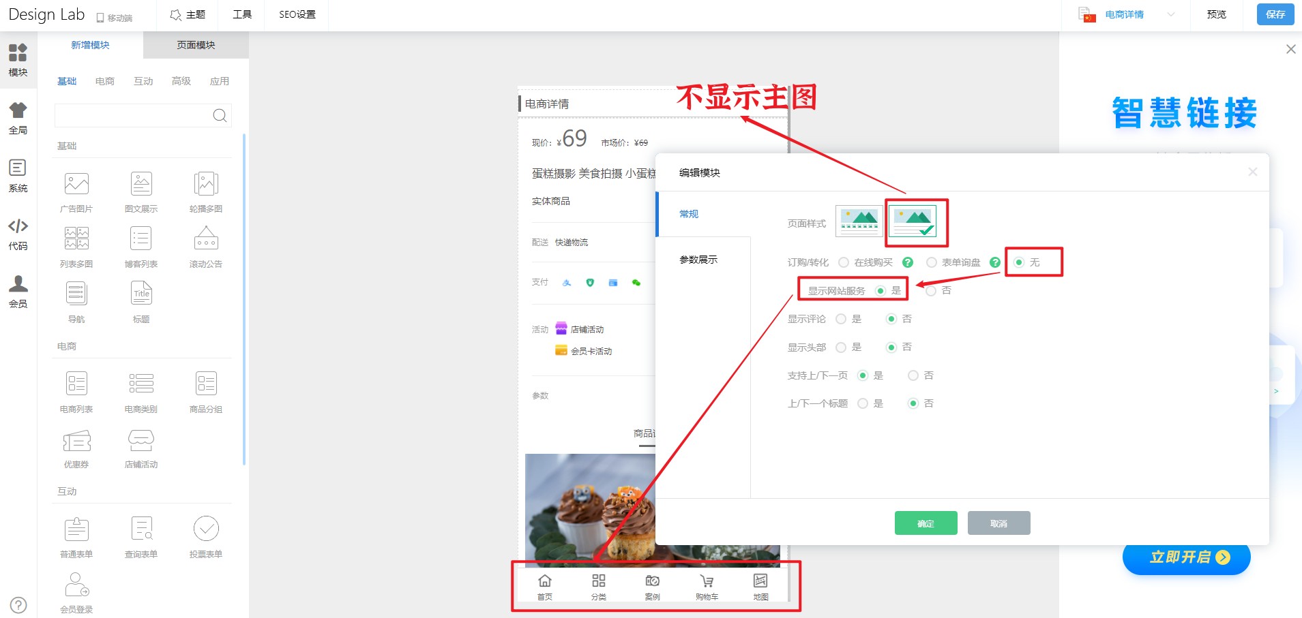Image resolution: width=1302 pixels, height=618 pixels.
Task: Click the 确定 confirm button
Action: pyautogui.click(x=926, y=523)
